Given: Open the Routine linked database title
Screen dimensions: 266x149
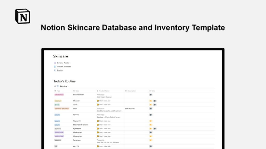Looking at the screenshot, I should 63,86.
